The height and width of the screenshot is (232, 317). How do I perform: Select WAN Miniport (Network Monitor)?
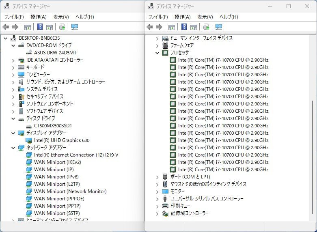tap(70, 191)
